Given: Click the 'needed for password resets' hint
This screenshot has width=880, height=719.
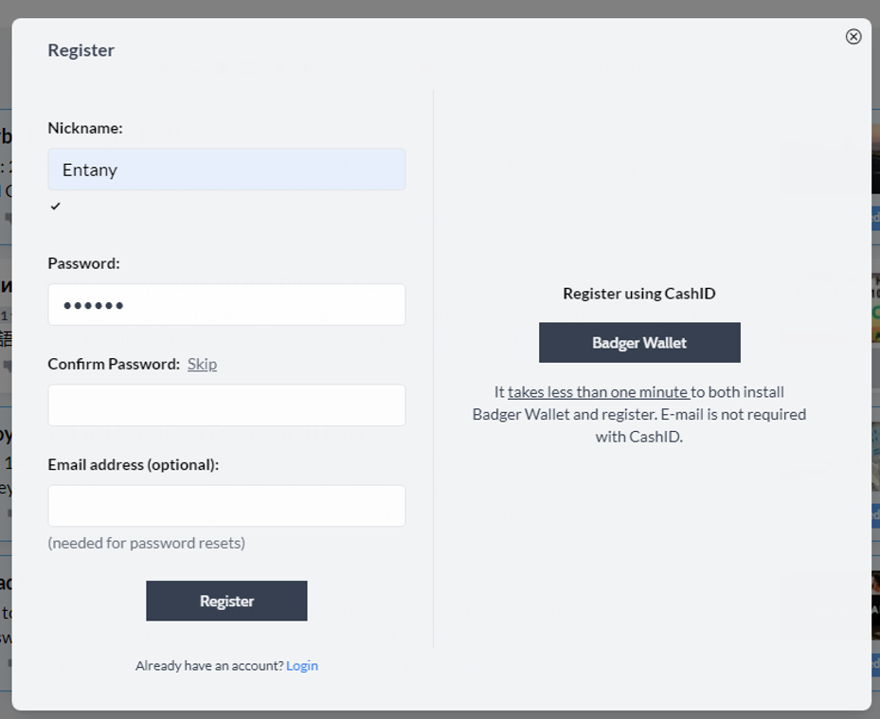Looking at the screenshot, I should click(147, 544).
